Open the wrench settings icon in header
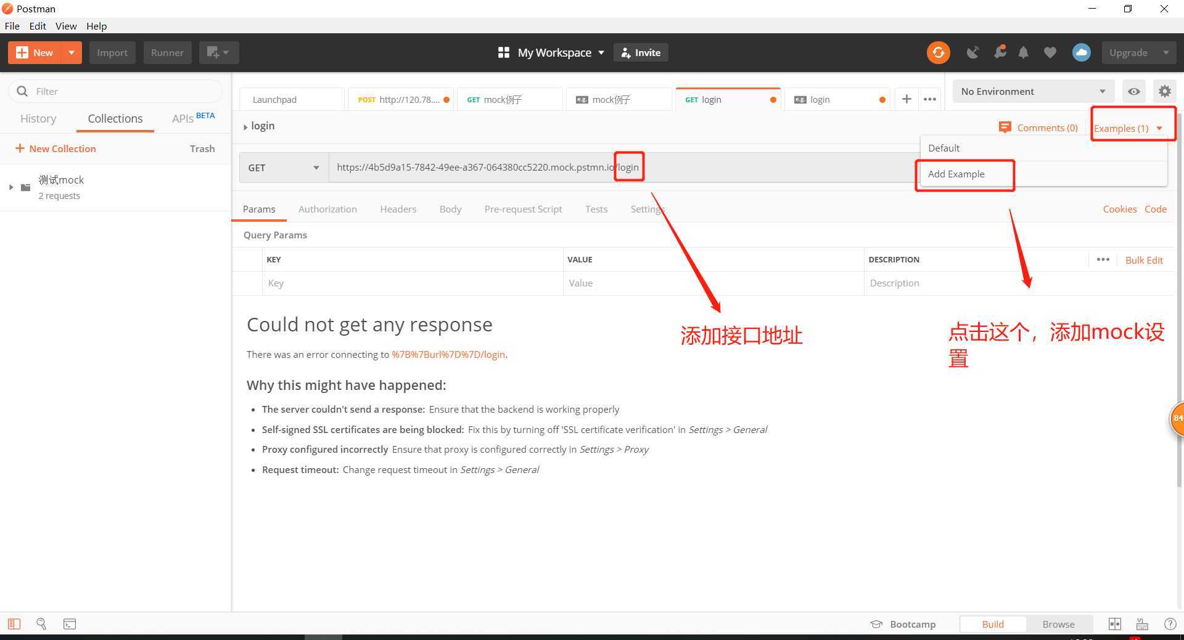The image size is (1184, 640). [1000, 52]
